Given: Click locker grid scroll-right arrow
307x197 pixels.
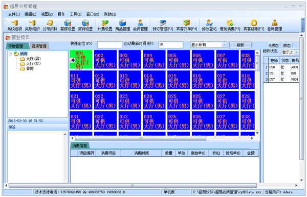Looking at the screenshot, I should click(252, 138).
